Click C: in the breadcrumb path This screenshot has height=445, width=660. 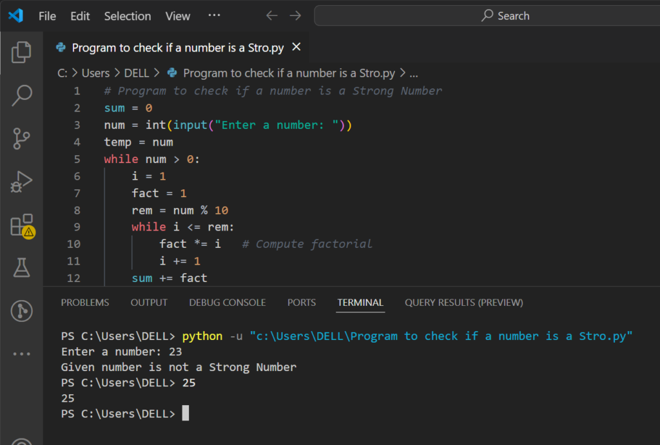pyautogui.click(x=63, y=73)
